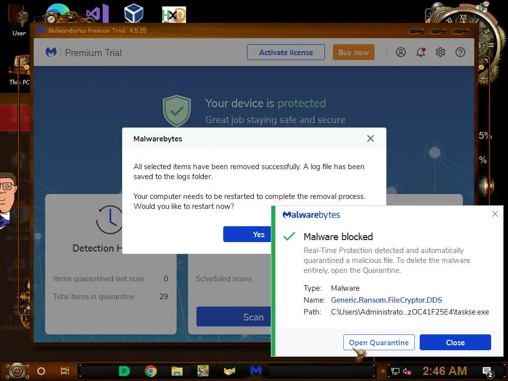This screenshot has width=508, height=381.
Task: Select the HxD hex editor desktop icon
Action: point(174,15)
